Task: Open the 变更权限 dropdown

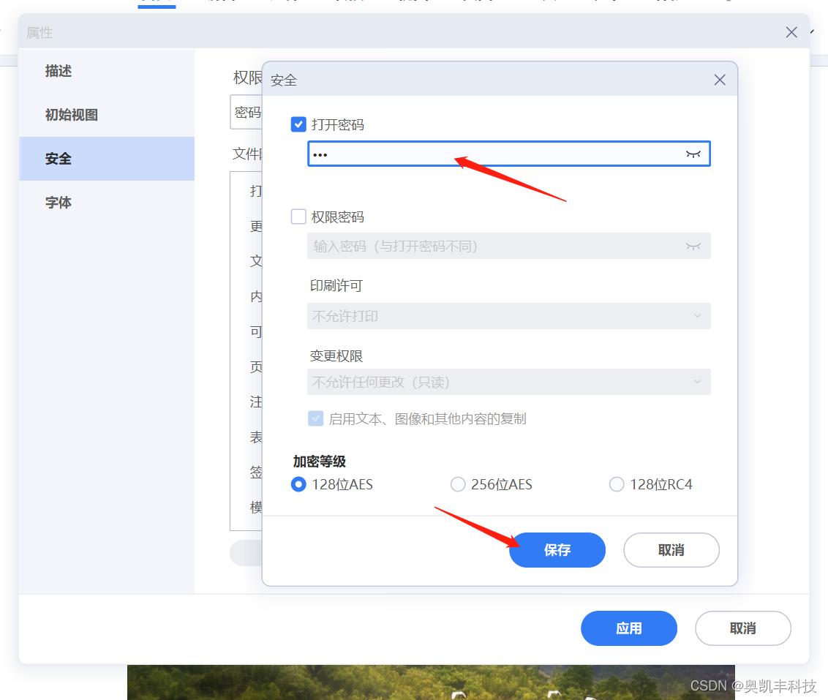Action: click(x=508, y=382)
